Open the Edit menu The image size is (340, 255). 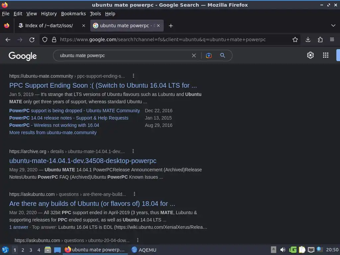[18, 14]
